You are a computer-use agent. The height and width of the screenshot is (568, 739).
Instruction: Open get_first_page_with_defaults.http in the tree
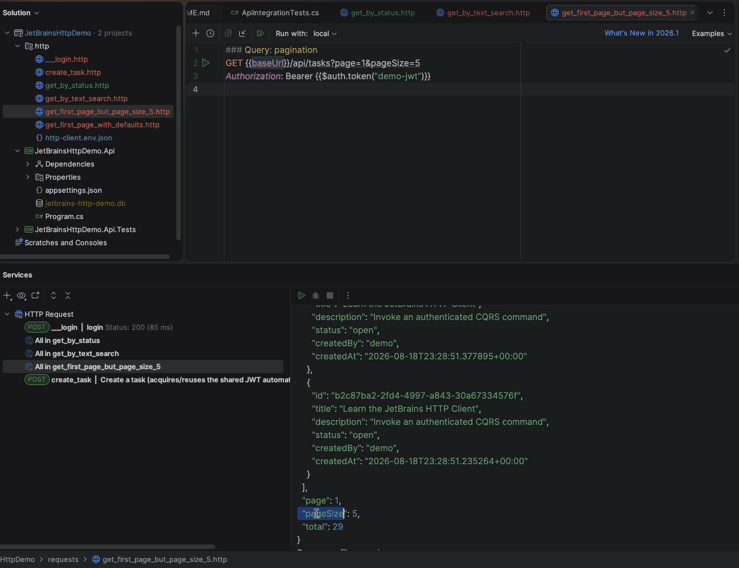tap(102, 125)
